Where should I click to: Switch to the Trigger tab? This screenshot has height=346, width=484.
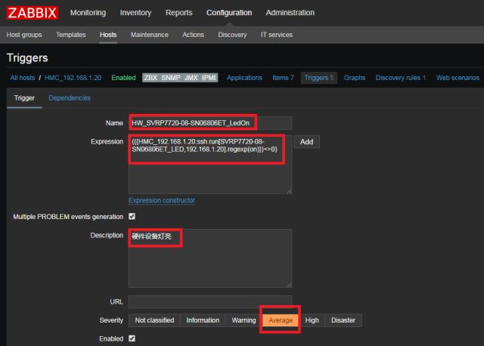click(x=24, y=98)
